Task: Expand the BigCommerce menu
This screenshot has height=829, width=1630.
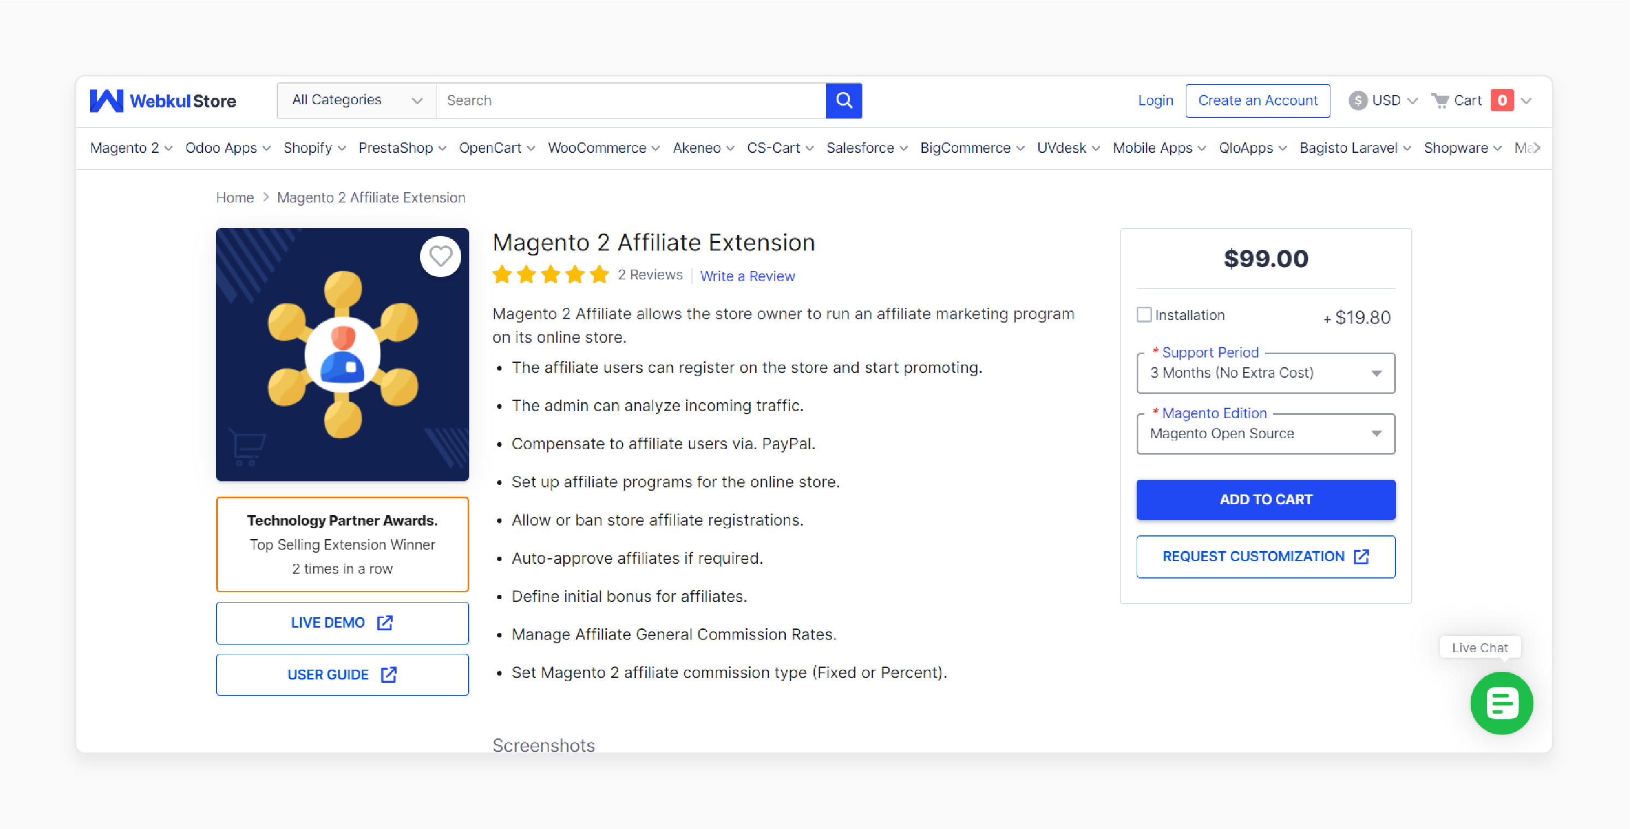Action: [972, 148]
